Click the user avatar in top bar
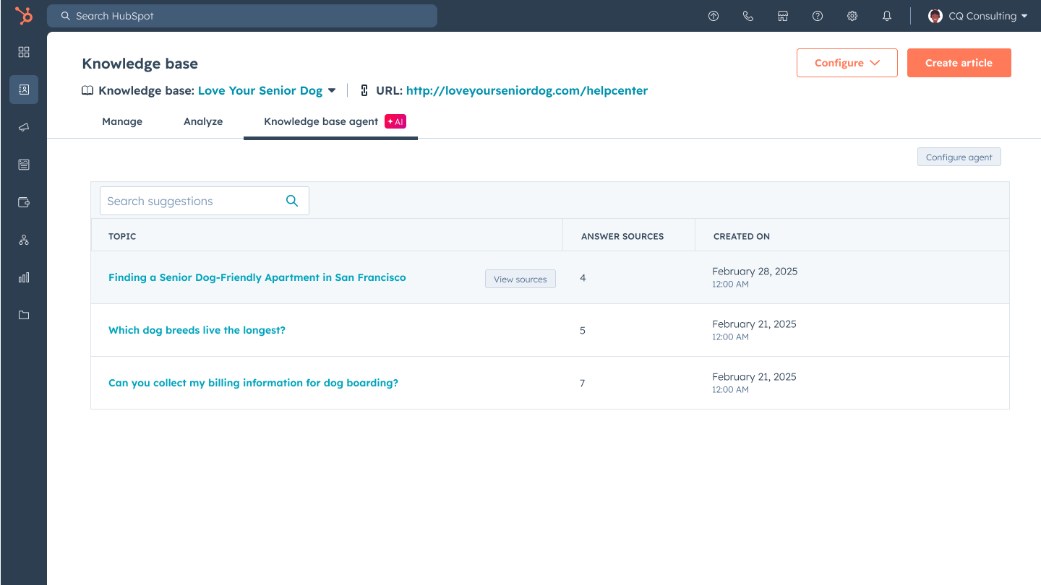The image size is (1041, 585). [935, 16]
